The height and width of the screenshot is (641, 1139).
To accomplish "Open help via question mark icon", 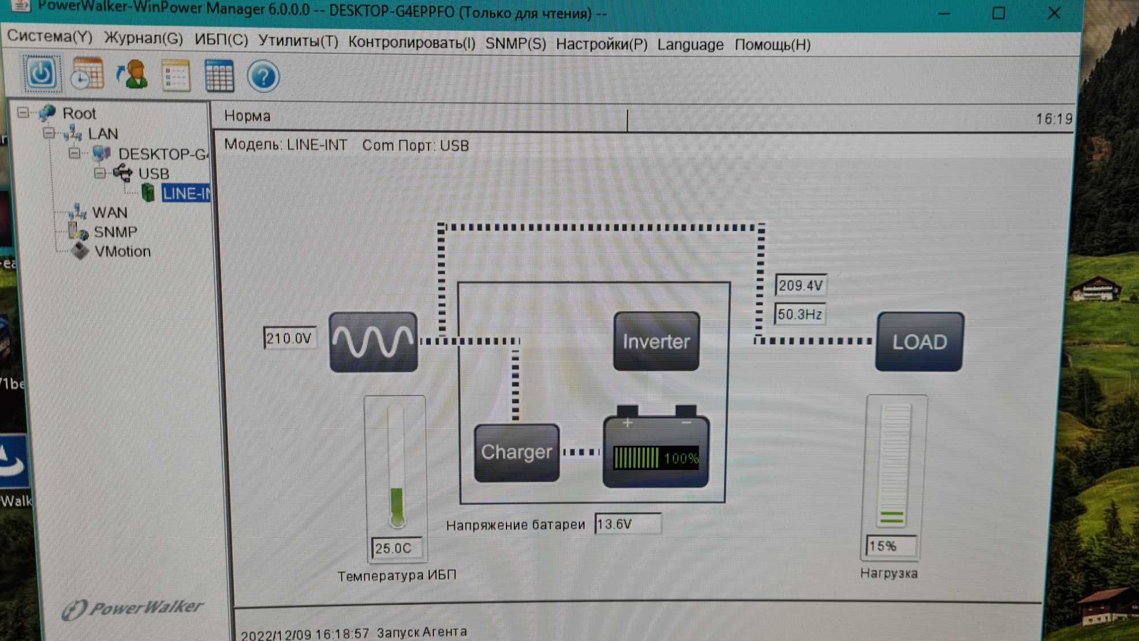I will tap(263, 76).
